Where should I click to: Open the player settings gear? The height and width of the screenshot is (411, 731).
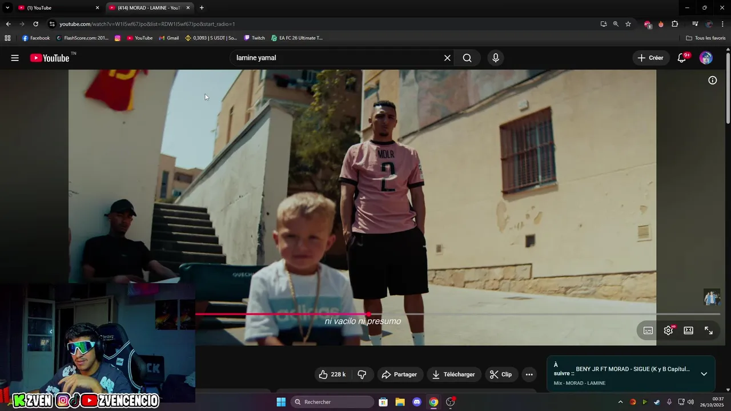coord(669,331)
